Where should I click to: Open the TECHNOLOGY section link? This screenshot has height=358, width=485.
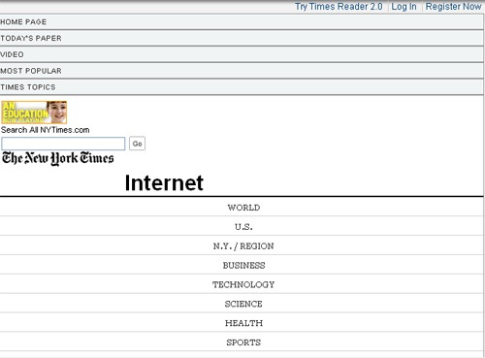point(243,284)
